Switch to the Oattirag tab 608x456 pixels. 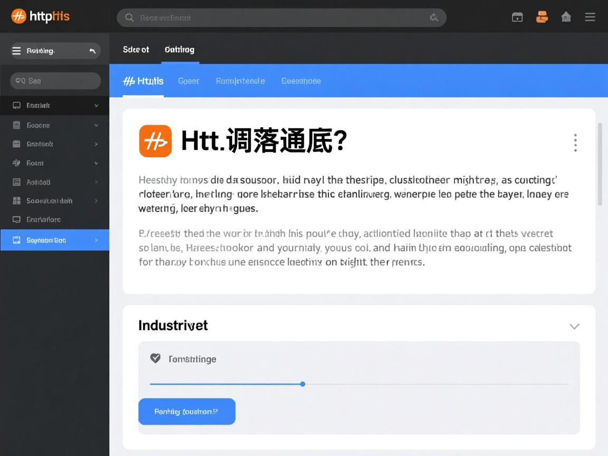179,49
